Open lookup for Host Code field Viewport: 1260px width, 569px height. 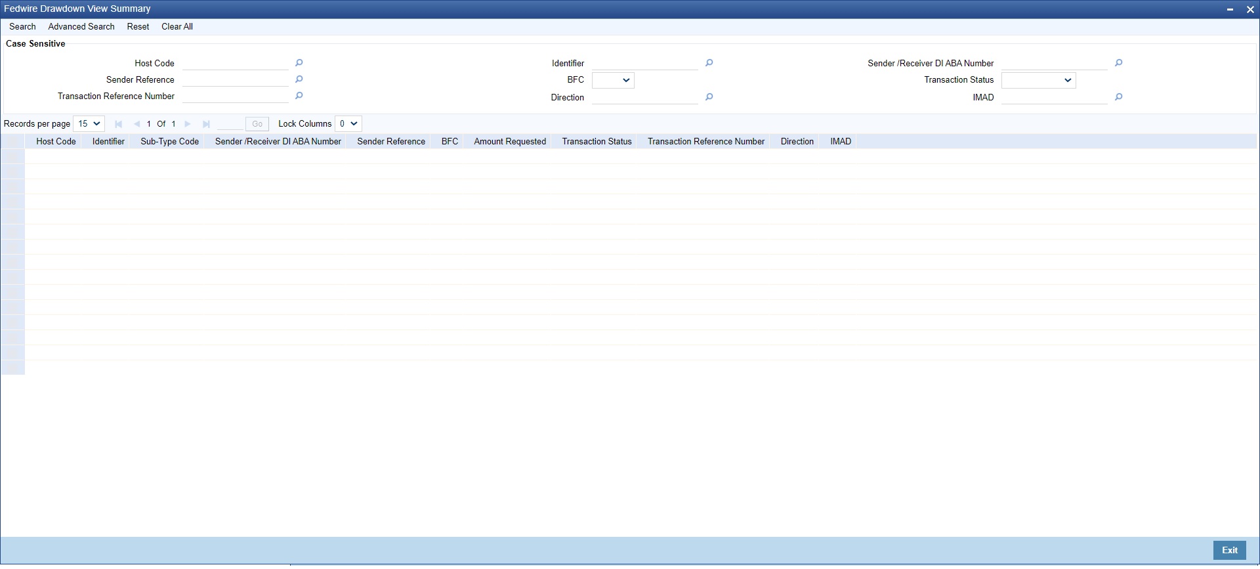coord(299,63)
